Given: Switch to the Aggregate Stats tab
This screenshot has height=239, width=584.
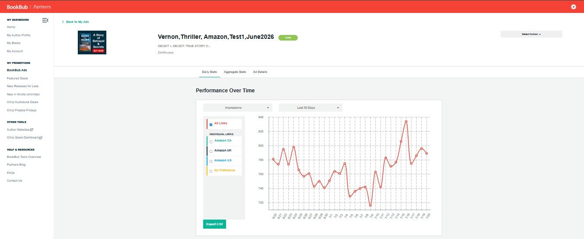Looking at the screenshot, I should coord(235,72).
